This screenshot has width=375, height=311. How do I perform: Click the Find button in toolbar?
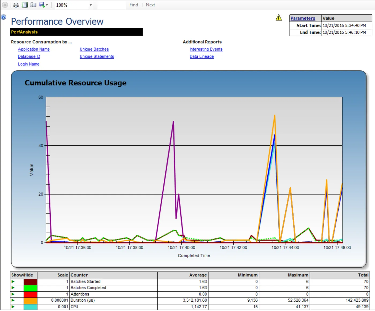[x=134, y=5]
